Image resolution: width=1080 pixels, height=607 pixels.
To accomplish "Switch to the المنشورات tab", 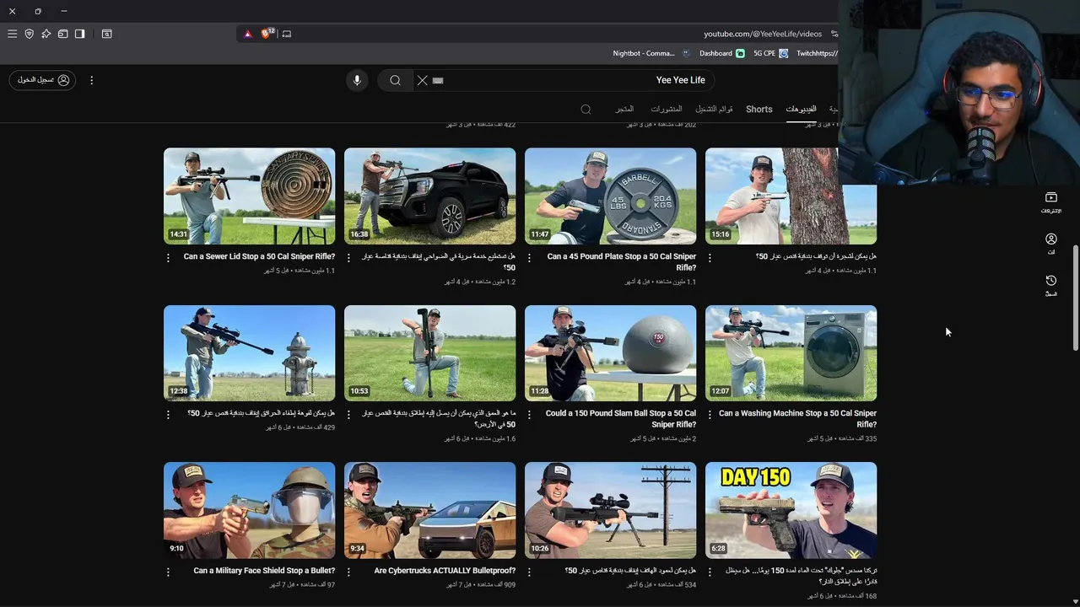I will (667, 110).
